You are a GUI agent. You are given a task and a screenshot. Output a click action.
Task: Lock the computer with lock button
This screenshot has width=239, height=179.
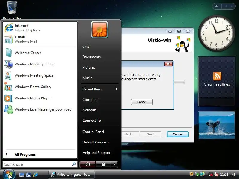point(103,164)
